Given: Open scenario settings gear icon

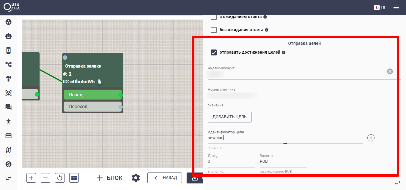Looking at the screenshot, I should pos(136,178).
